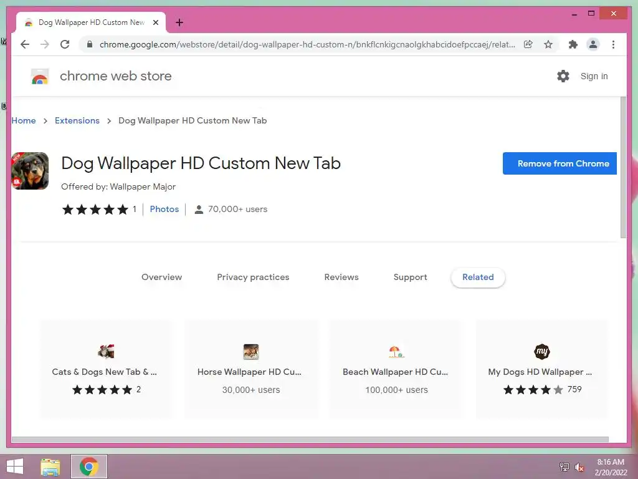The image size is (638, 479).
Task: Go to Home breadcrumb
Action: click(x=24, y=120)
